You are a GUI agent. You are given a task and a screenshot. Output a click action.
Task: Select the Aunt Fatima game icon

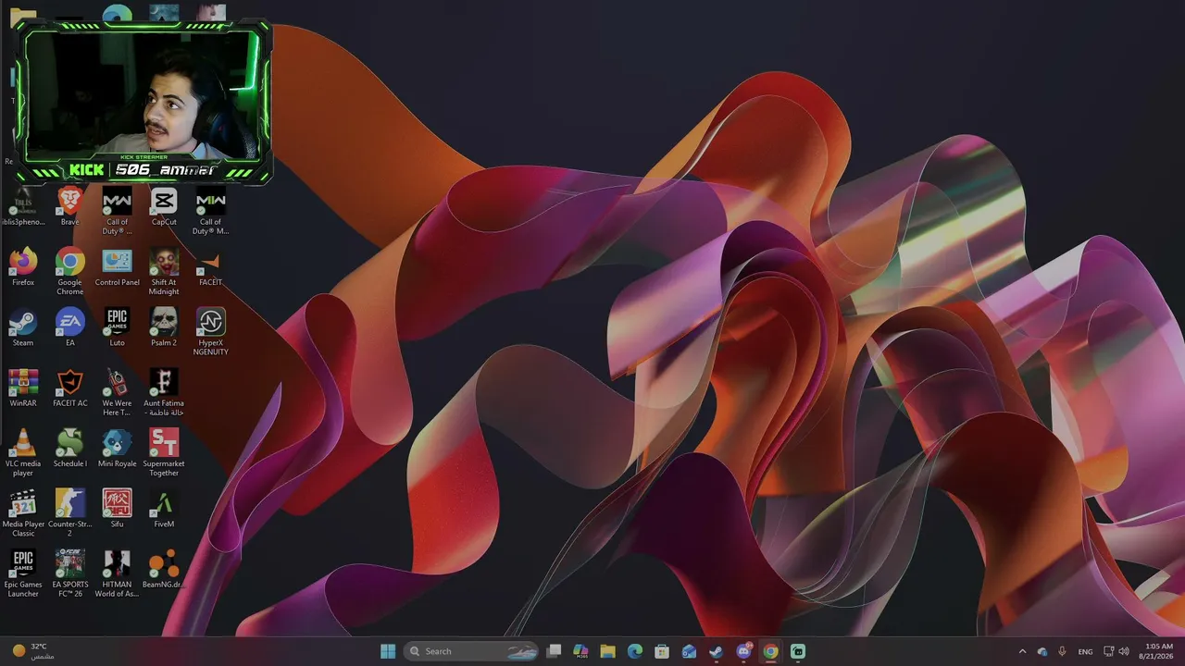[x=164, y=382]
